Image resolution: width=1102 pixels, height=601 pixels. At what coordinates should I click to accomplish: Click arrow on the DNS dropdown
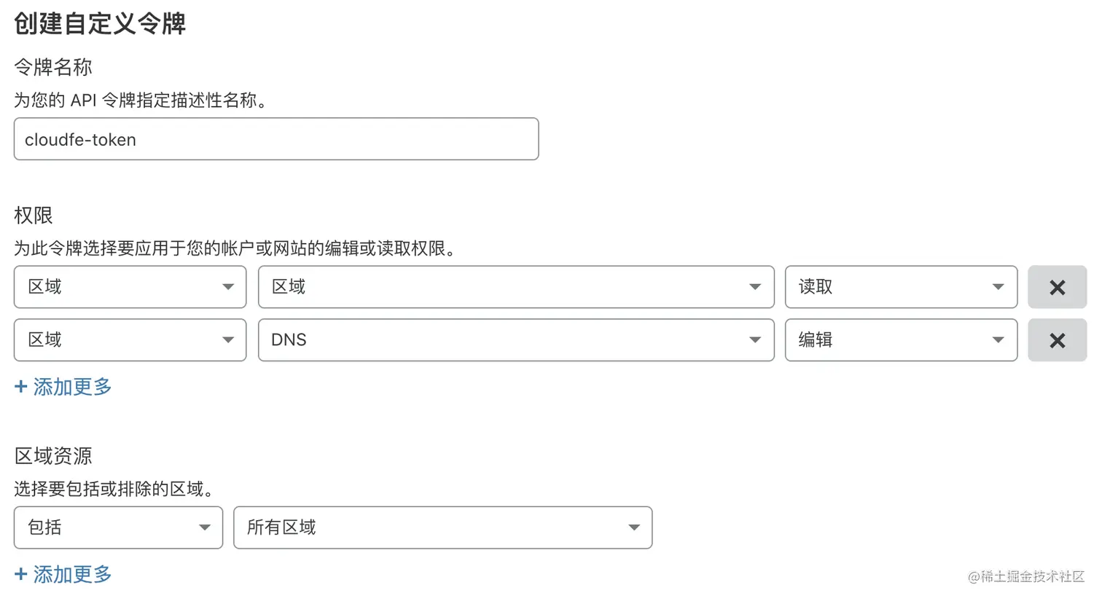coord(755,340)
